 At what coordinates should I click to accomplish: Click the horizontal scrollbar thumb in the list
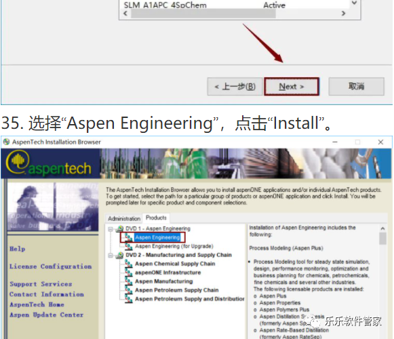coord(203,14)
